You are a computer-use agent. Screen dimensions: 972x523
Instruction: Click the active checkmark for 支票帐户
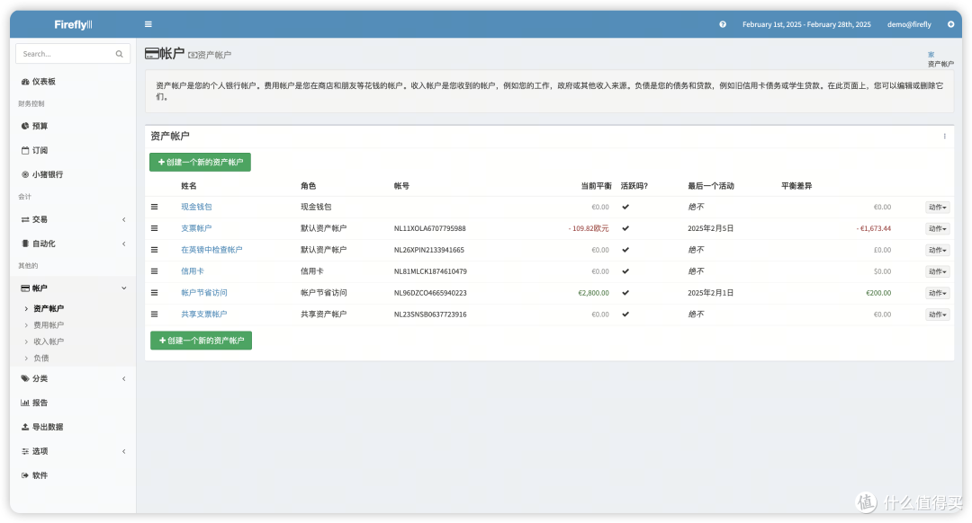(x=625, y=228)
